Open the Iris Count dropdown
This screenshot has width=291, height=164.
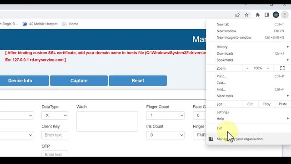[x=165, y=135]
